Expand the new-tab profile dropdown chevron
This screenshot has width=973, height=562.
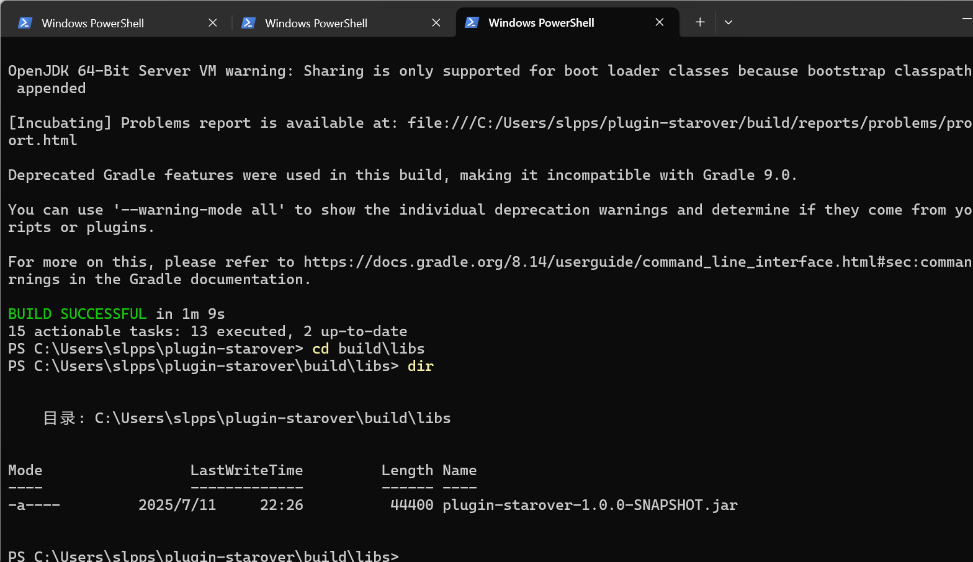729,22
